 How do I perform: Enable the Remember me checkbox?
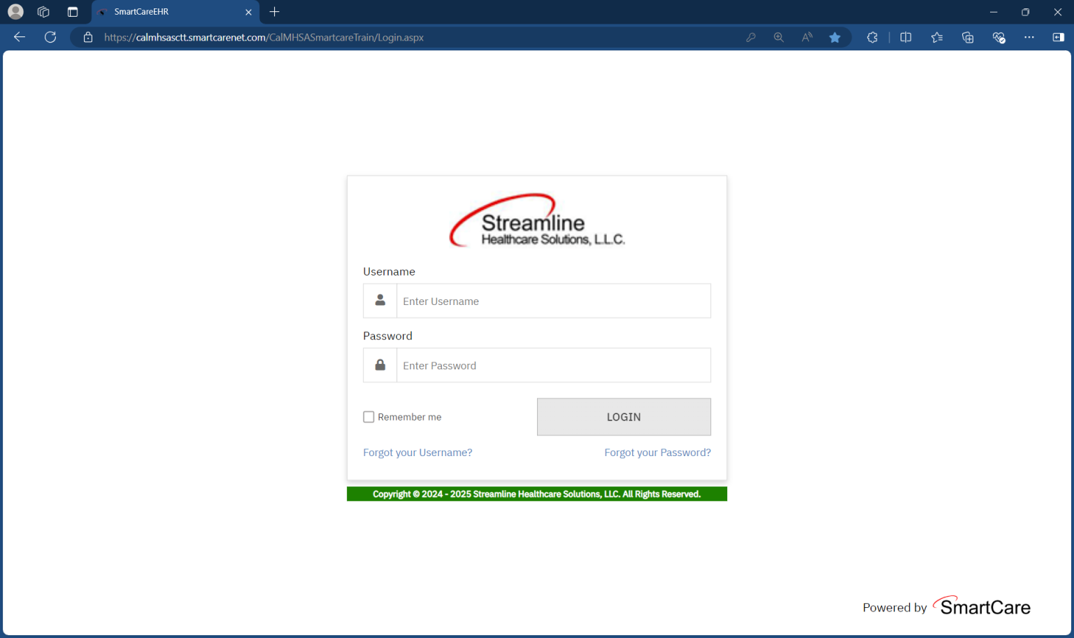(x=368, y=416)
